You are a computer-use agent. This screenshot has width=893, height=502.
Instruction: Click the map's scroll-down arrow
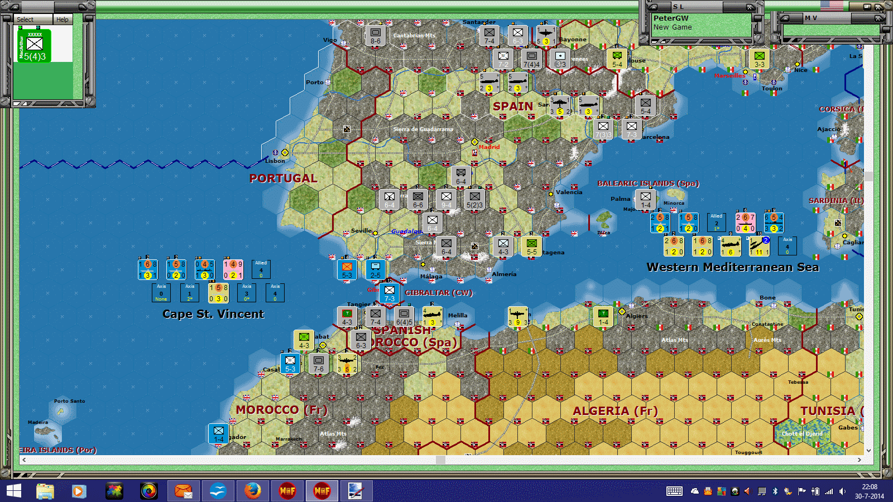pos(868,451)
